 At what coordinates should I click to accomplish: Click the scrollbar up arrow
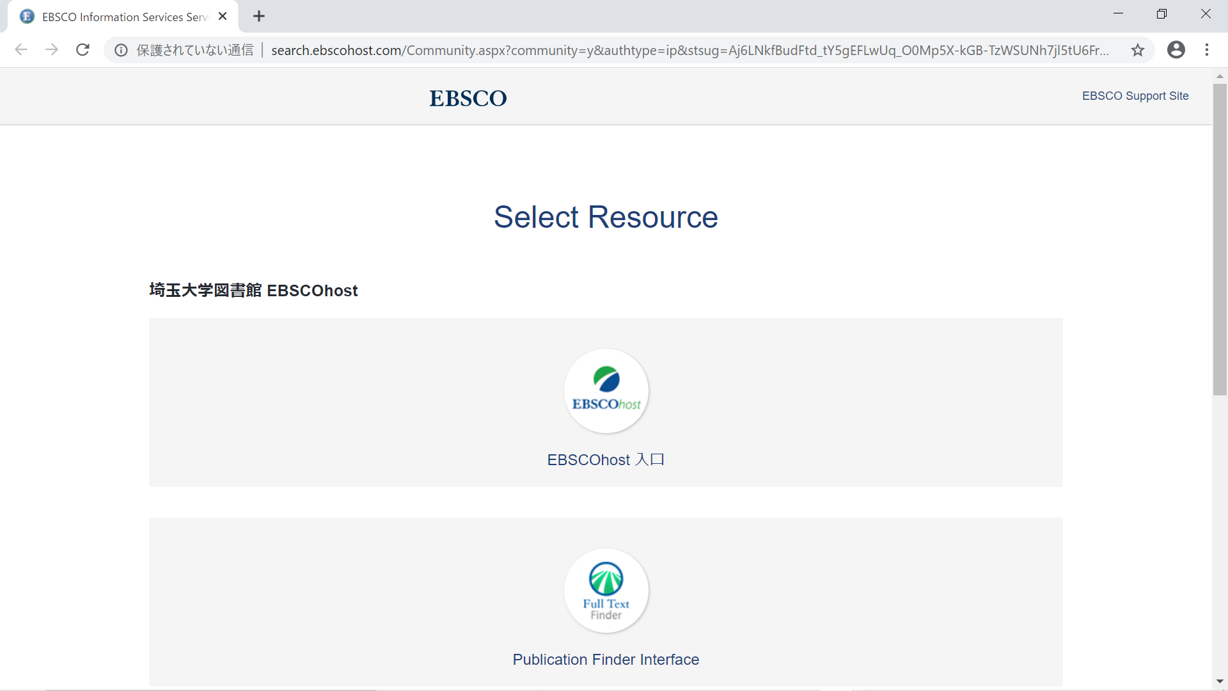tap(1220, 76)
